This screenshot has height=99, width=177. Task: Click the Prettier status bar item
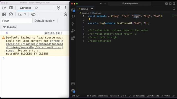[x=166, y=96]
